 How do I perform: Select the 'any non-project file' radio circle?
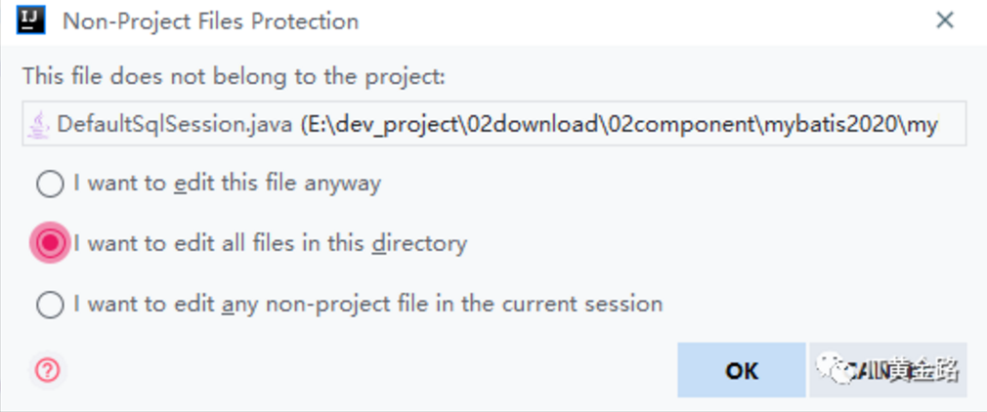click(50, 305)
